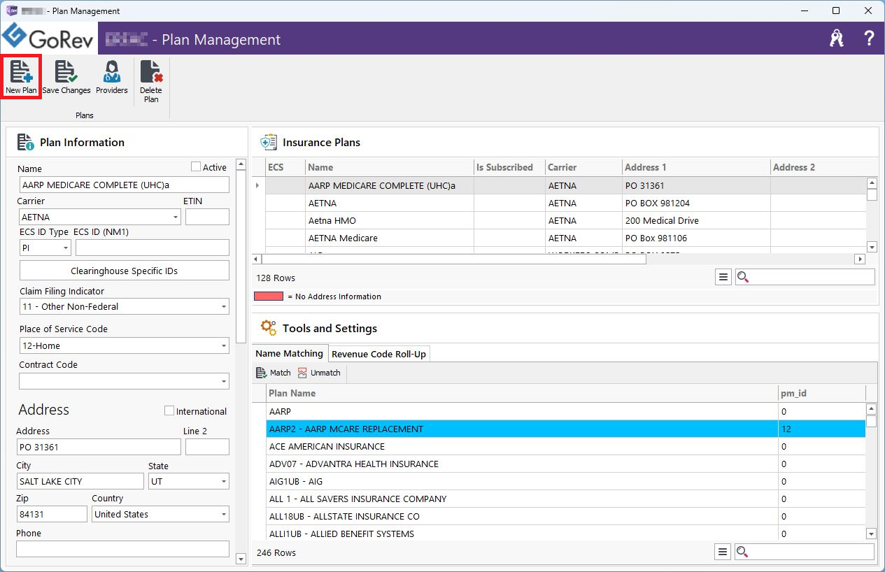Click the Zip input field
This screenshot has height=572, width=885.
pyautogui.click(x=52, y=514)
